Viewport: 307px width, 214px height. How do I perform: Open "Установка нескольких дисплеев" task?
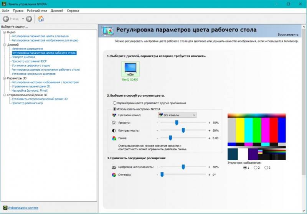pyautogui.click(x=34, y=74)
